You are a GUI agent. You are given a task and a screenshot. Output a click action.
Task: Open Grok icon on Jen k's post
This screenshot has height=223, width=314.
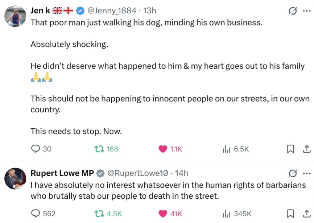pos(292,11)
